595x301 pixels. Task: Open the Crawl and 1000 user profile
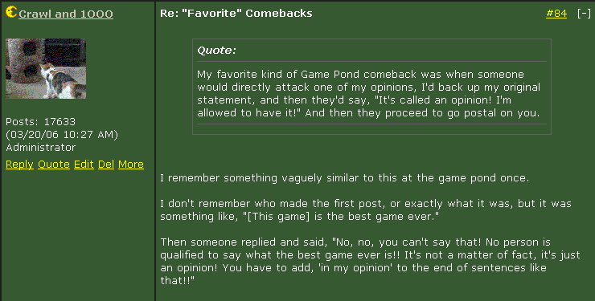66,14
